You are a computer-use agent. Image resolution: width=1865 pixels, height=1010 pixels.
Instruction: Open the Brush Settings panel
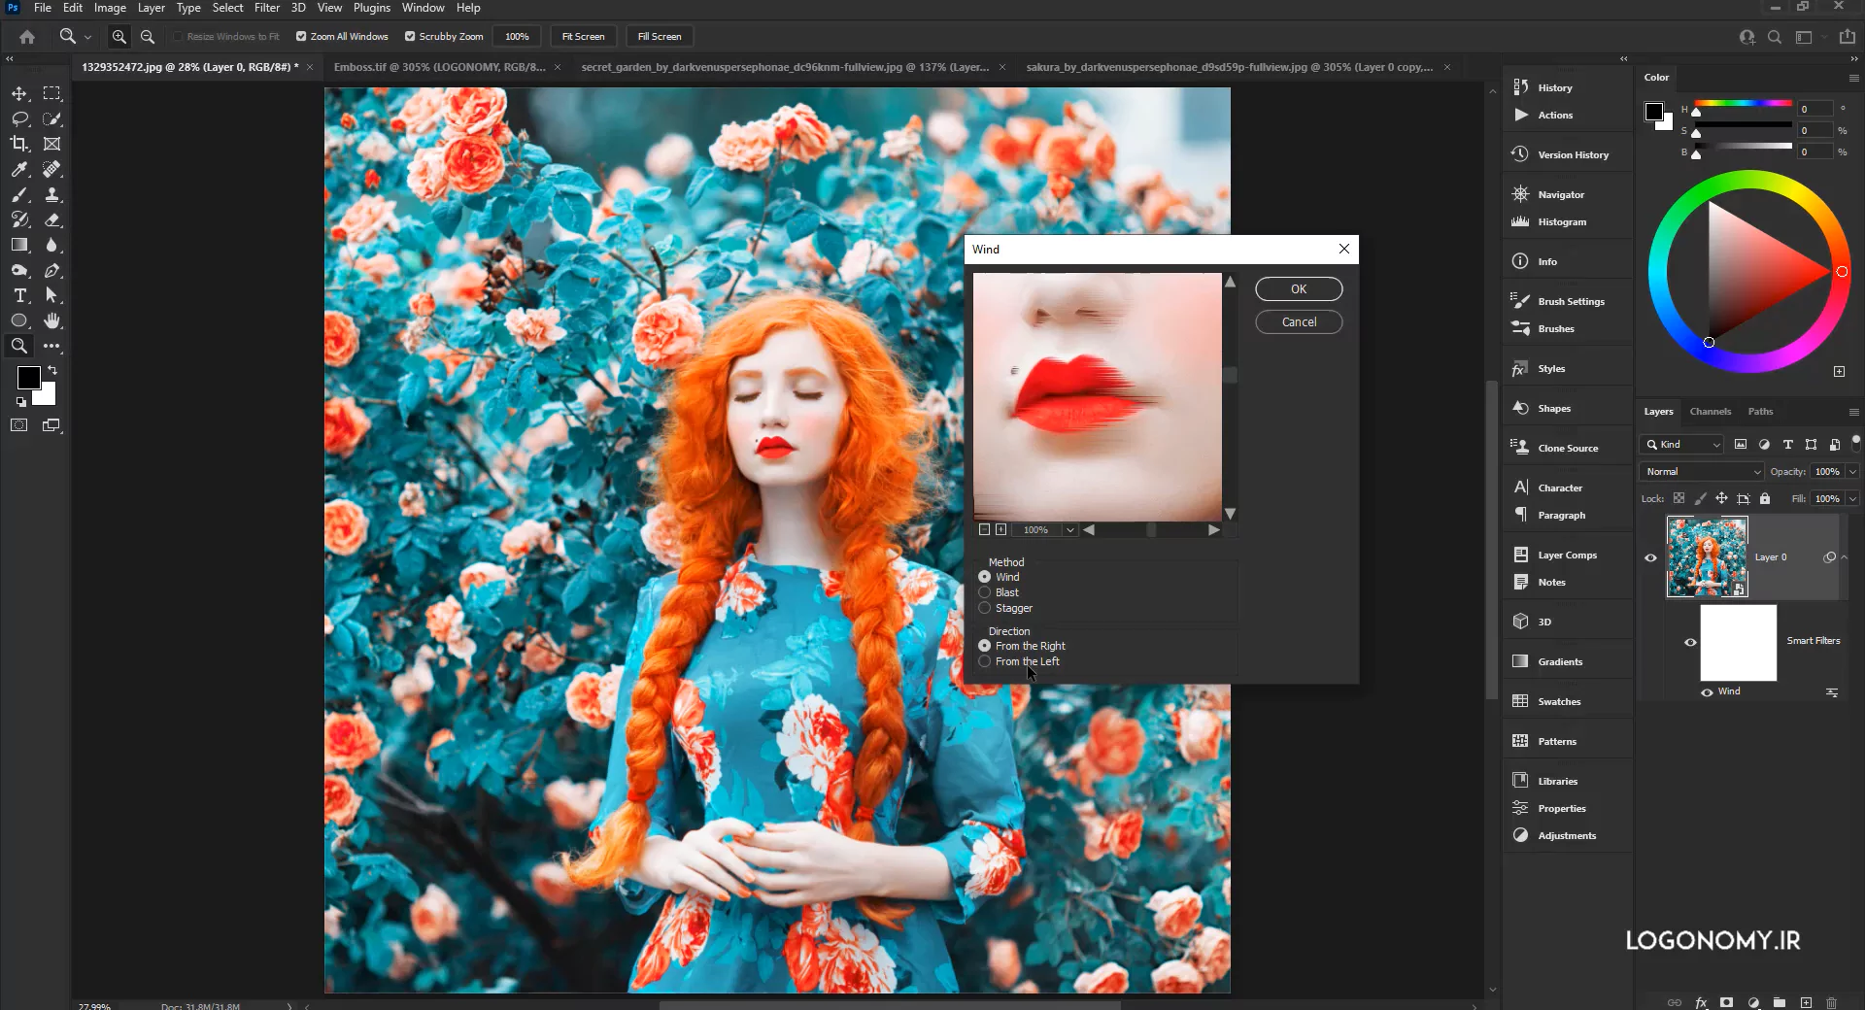pos(1571,301)
